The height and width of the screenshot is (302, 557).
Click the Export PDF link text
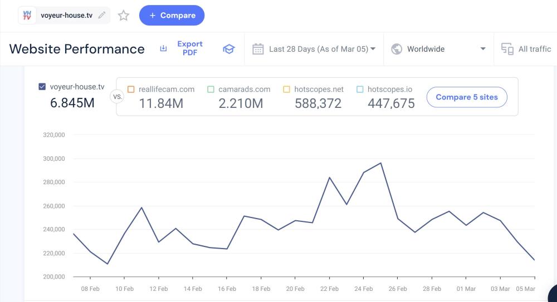(189, 48)
